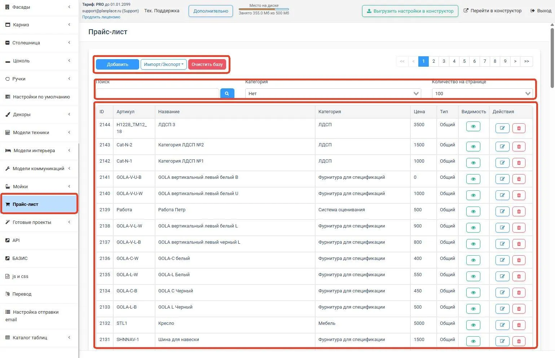This screenshot has height=358, width=555.
Task: Delete the GOLA-C-W row
Action: pyautogui.click(x=519, y=260)
